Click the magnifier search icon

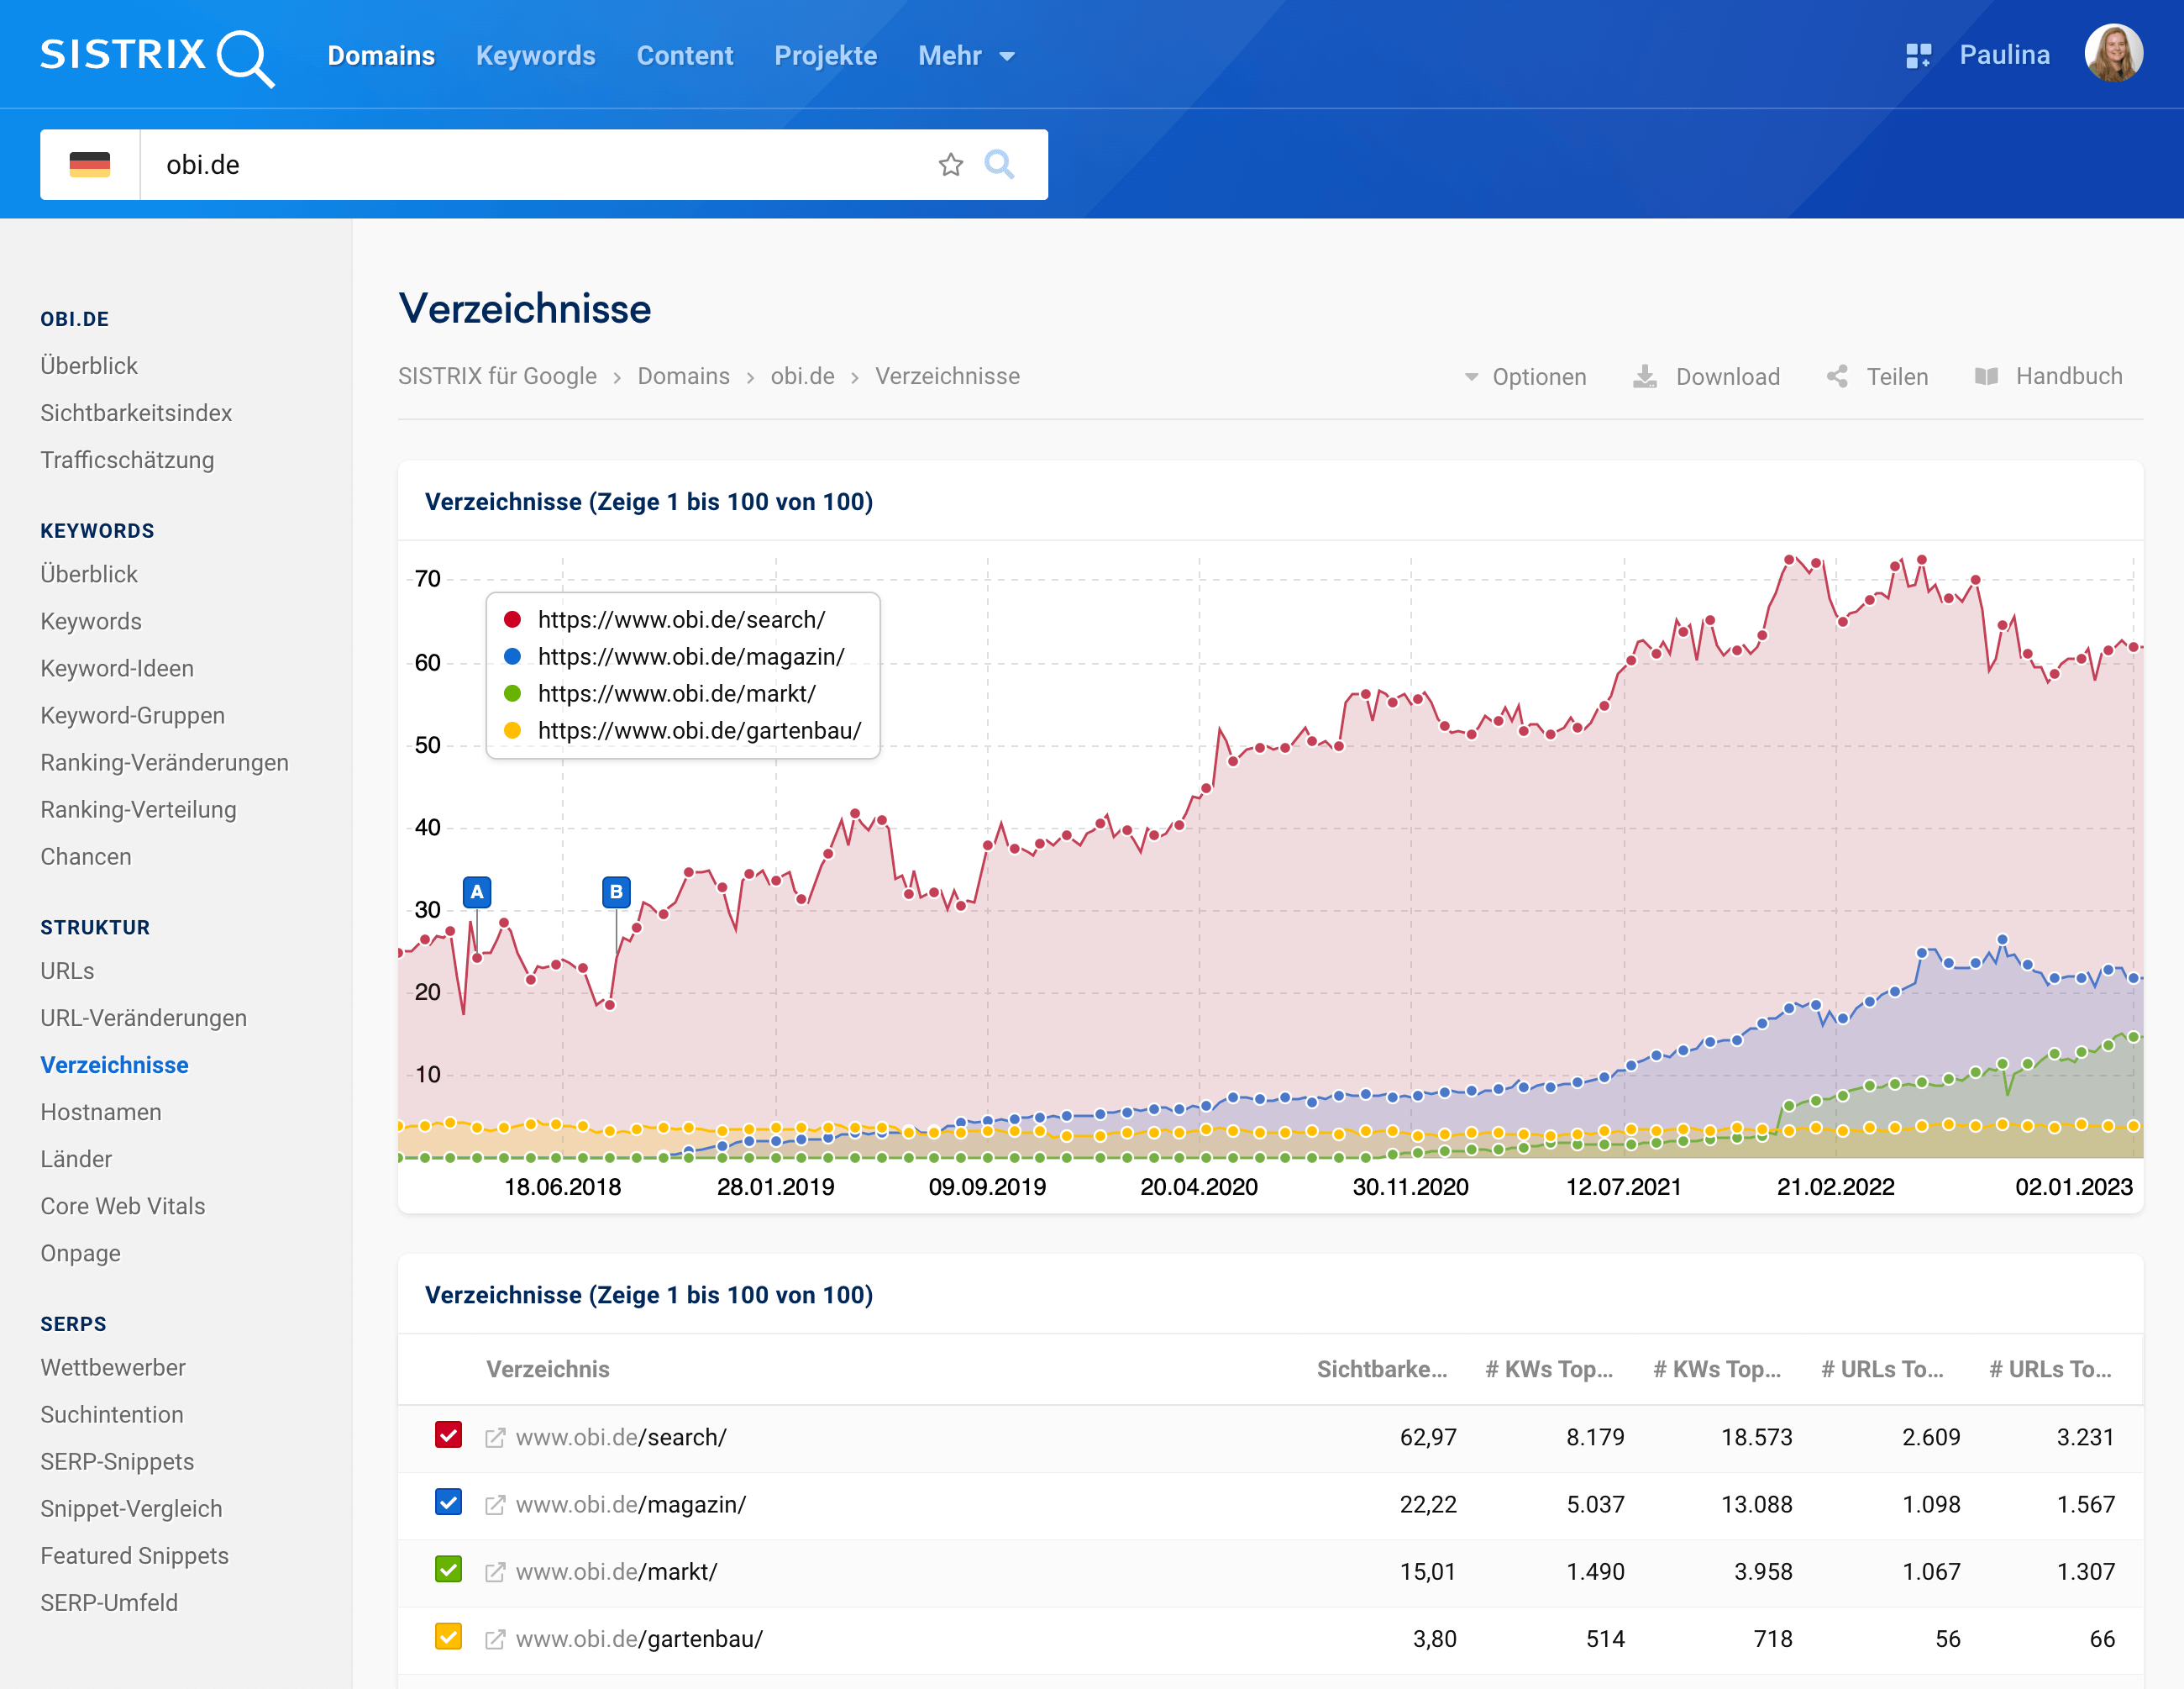pyautogui.click(x=999, y=164)
